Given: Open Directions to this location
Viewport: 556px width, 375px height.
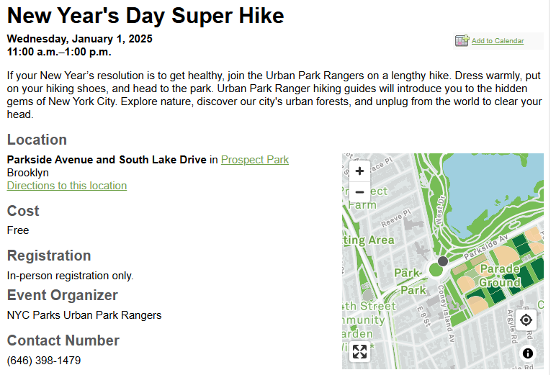Looking at the screenshot, I should point(67,186).
